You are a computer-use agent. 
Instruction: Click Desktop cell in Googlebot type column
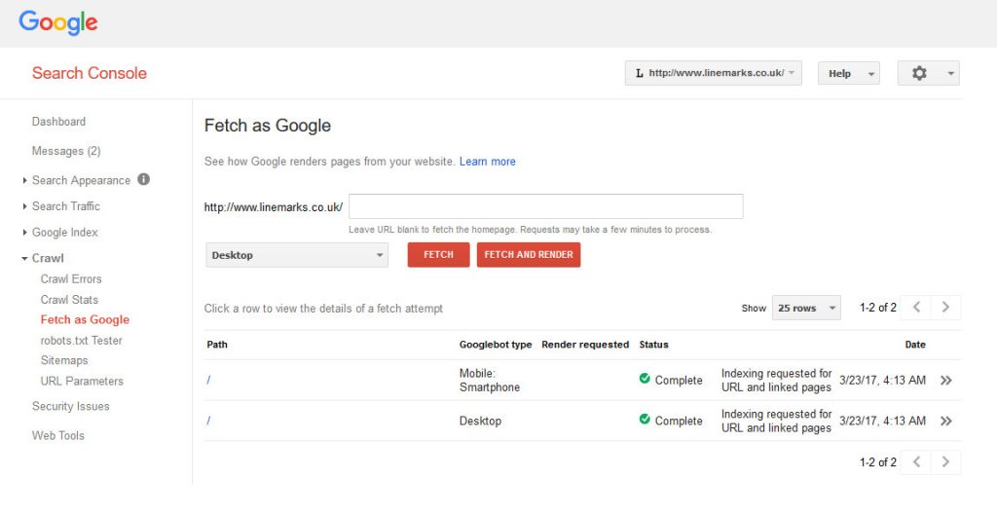pyautogui.click(x=480, y=422)
